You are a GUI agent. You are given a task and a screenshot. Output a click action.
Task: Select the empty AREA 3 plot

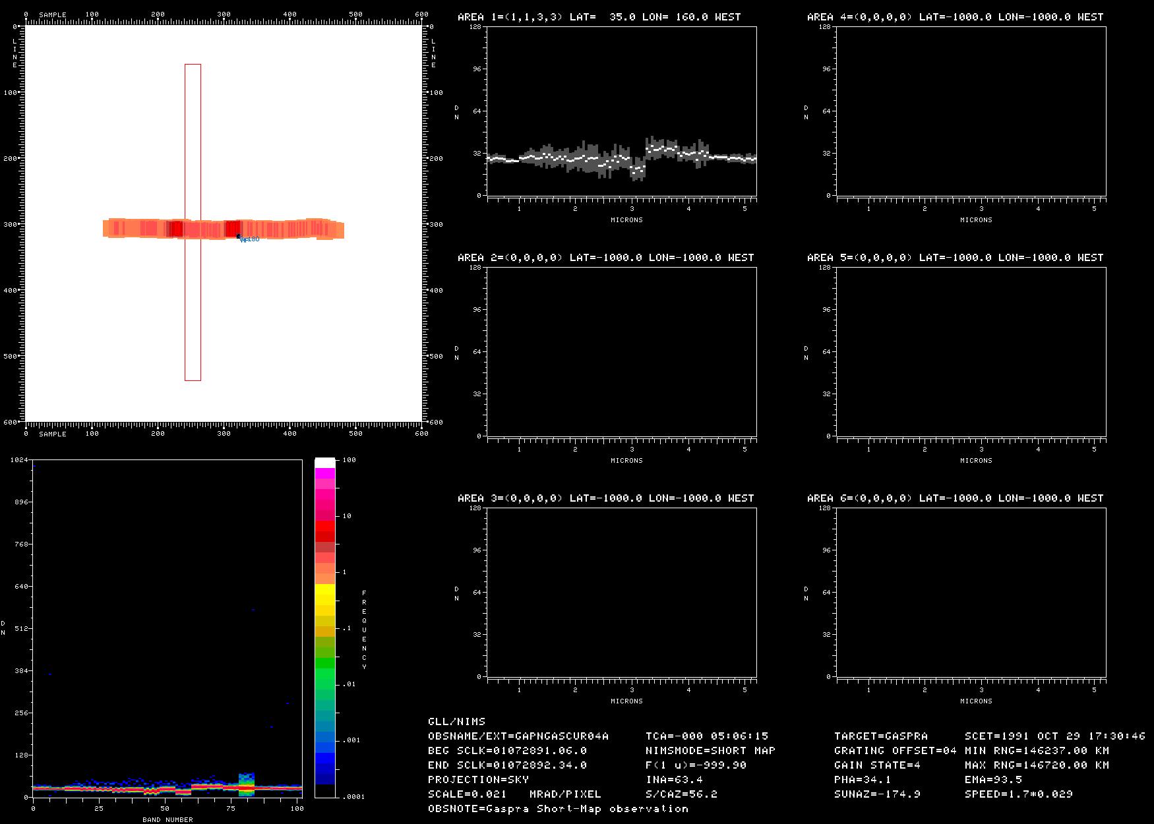621,592
